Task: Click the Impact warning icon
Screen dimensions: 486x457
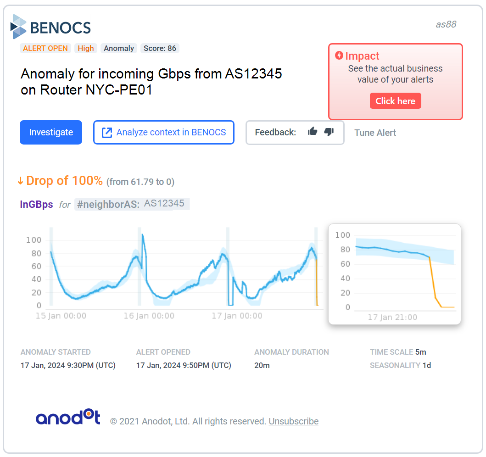Action: pos(338,55)
